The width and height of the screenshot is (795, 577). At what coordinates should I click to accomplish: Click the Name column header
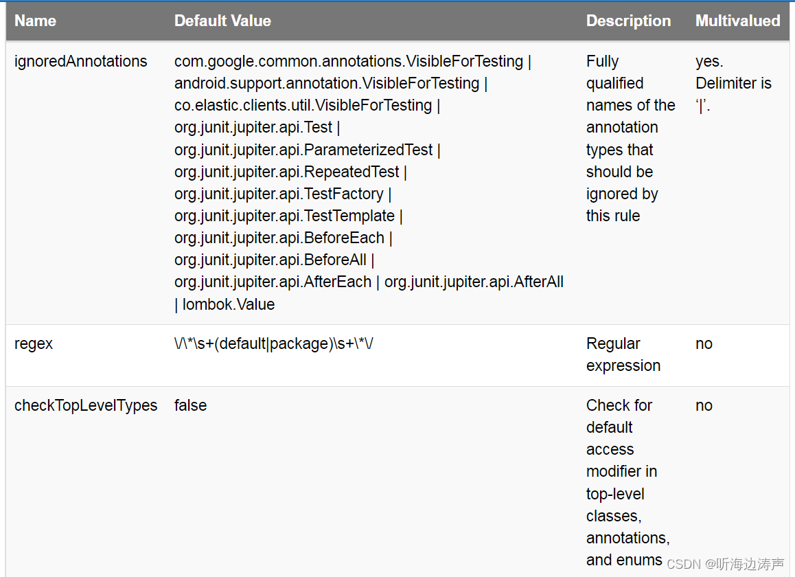pos(35,21)
